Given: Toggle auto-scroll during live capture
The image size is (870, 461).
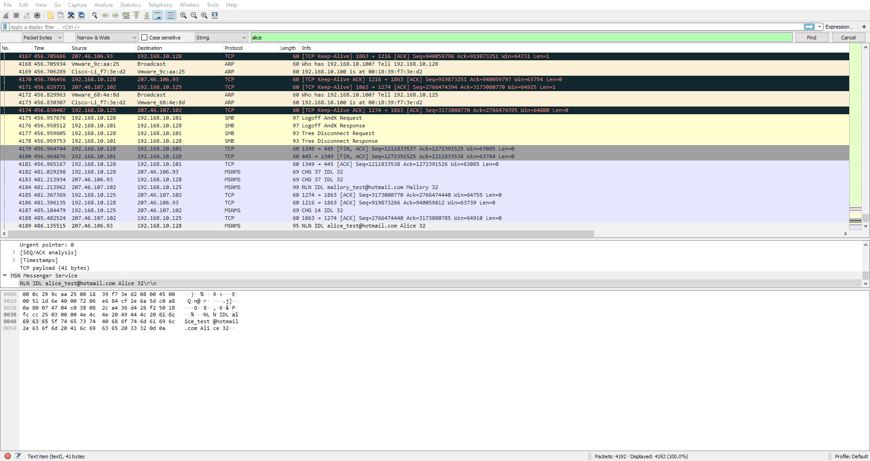Looking at the screenshot, I should (x=158, y=15).
